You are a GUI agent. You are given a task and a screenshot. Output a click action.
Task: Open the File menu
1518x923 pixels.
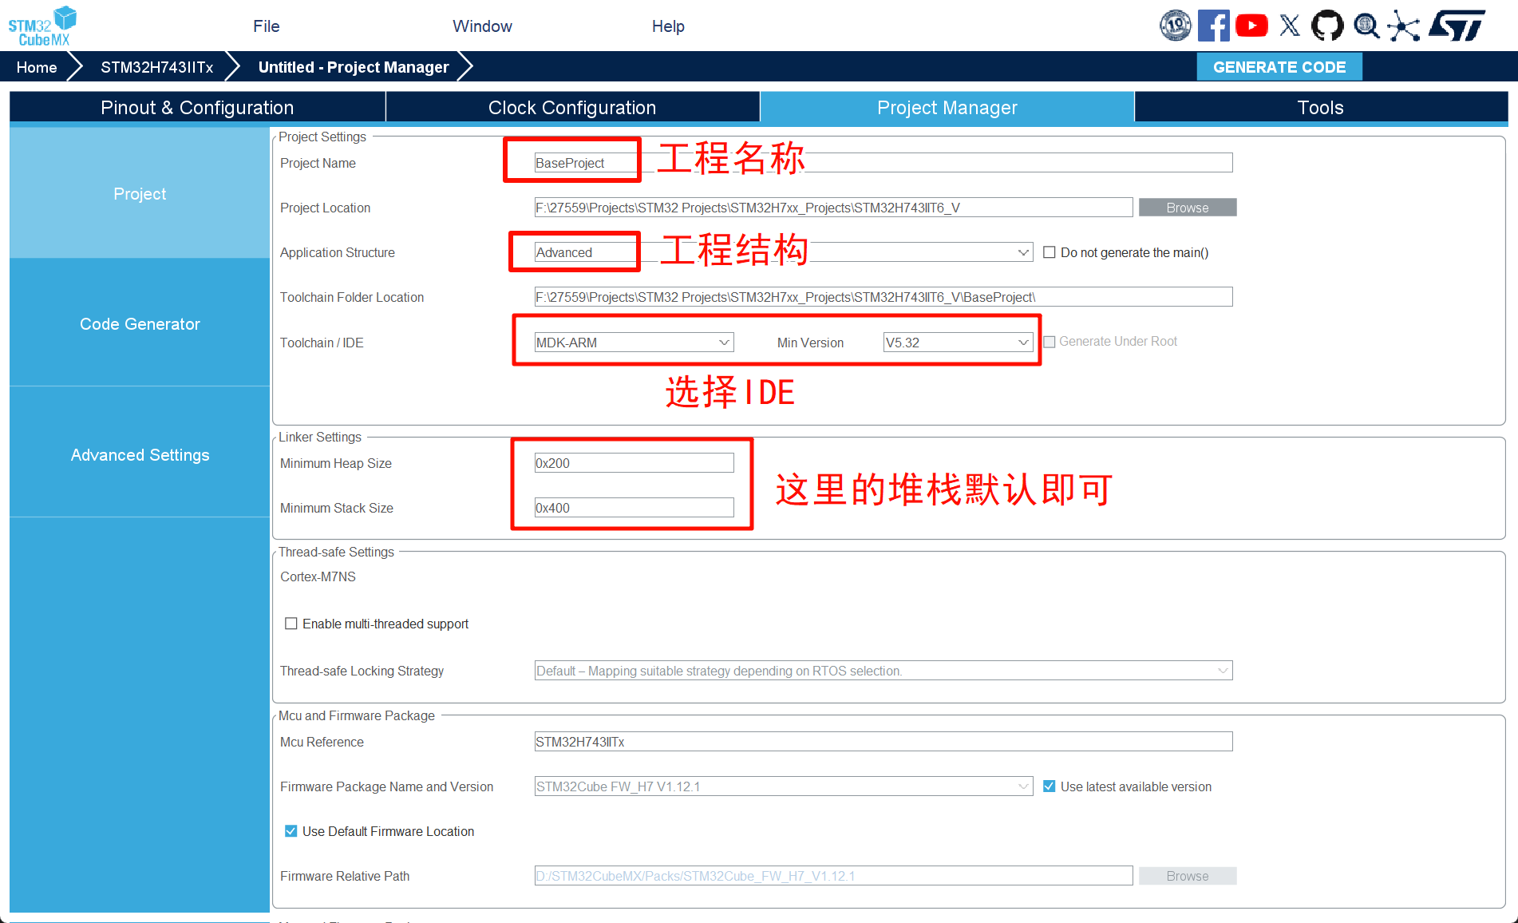[266, 26]
